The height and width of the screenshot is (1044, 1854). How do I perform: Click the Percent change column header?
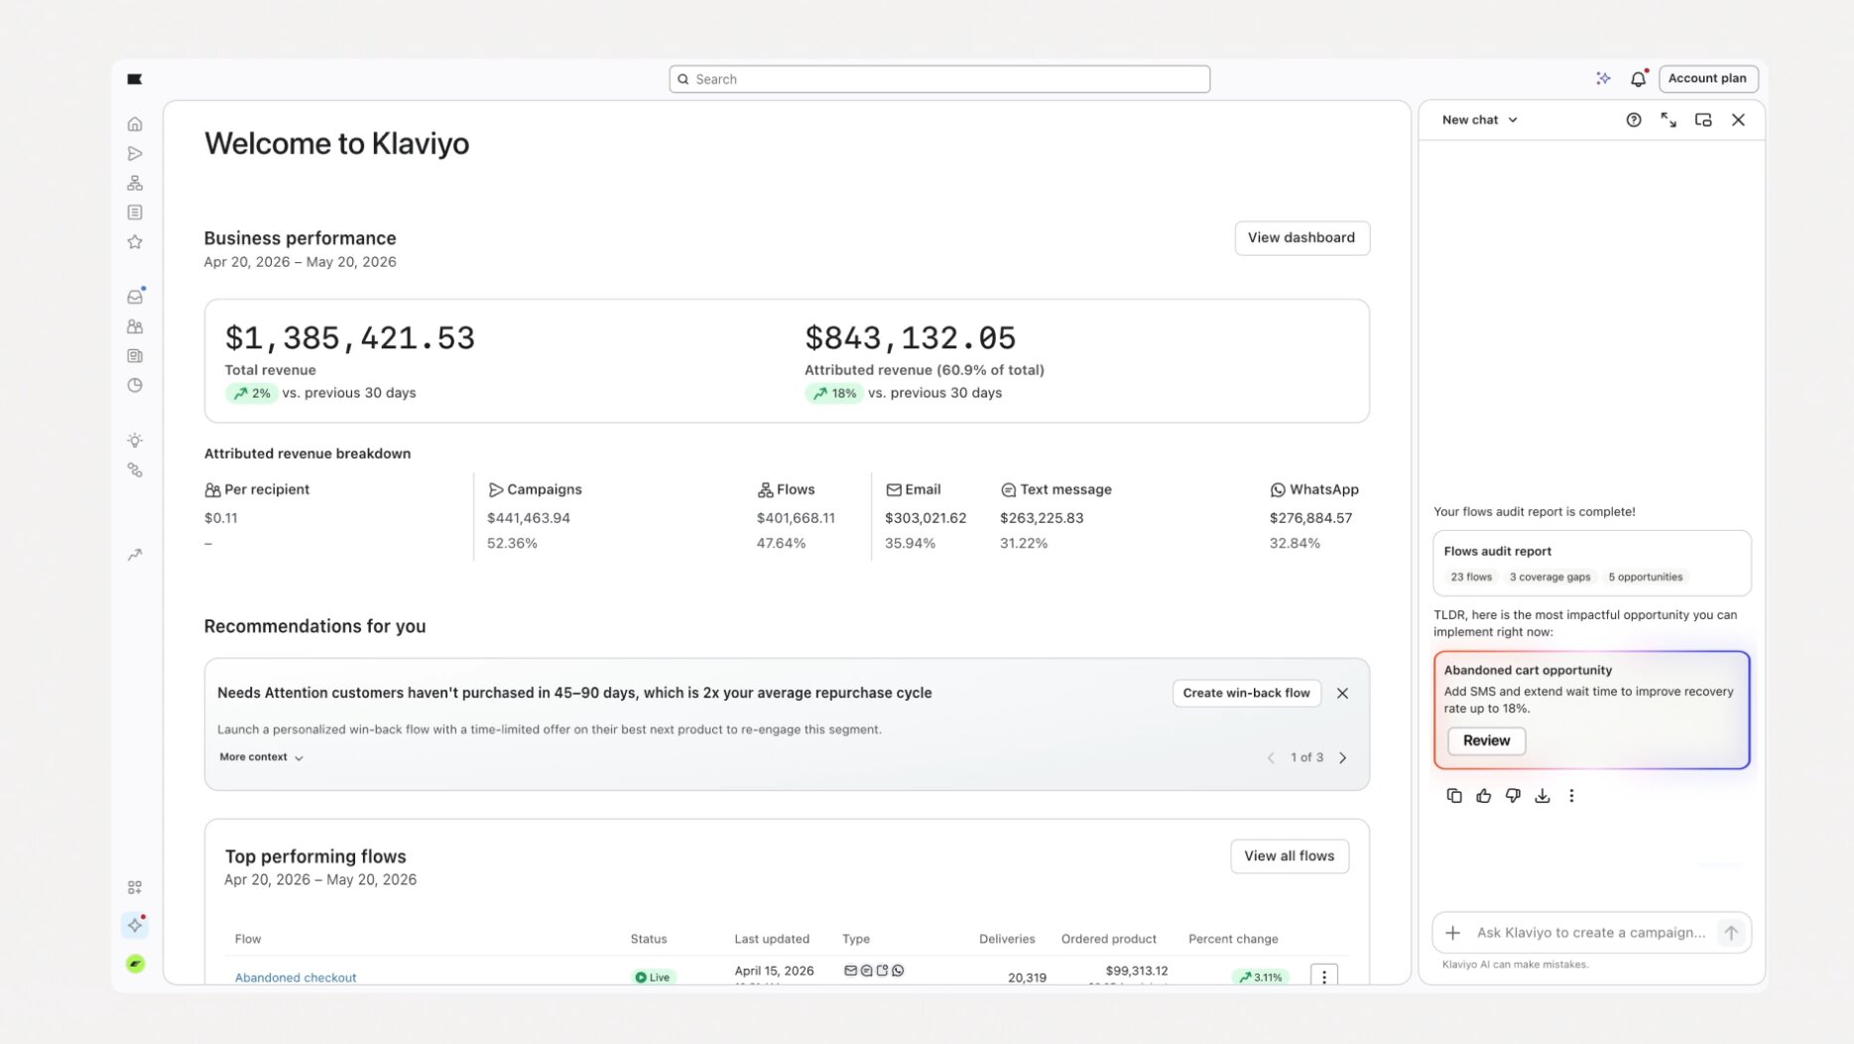1233,939
